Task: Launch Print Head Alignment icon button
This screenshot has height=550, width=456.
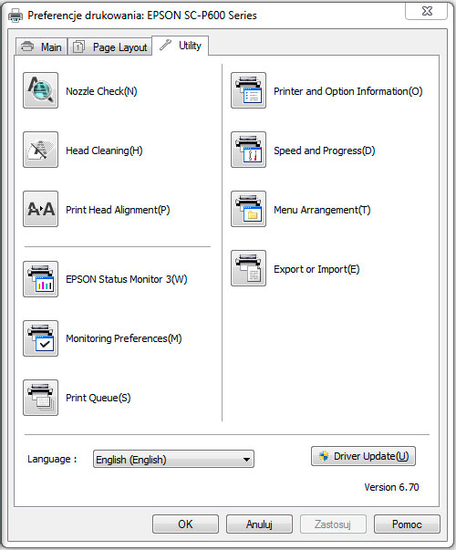Action: pos(40,209)
